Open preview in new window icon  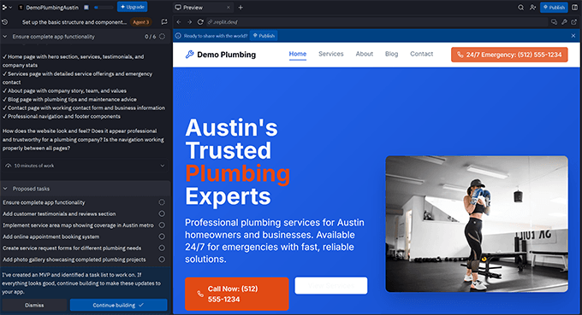pyautogui.click(x=573, y=22)
